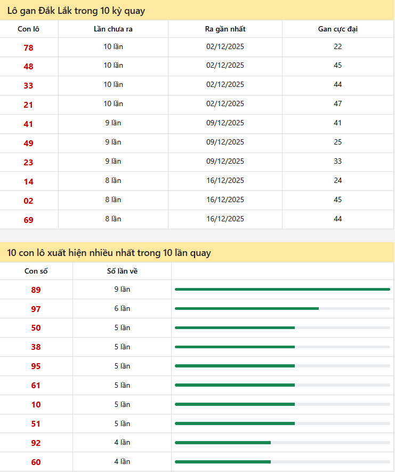Click the "Con lô" column header

pyautogui.click(x=28, y=29)
